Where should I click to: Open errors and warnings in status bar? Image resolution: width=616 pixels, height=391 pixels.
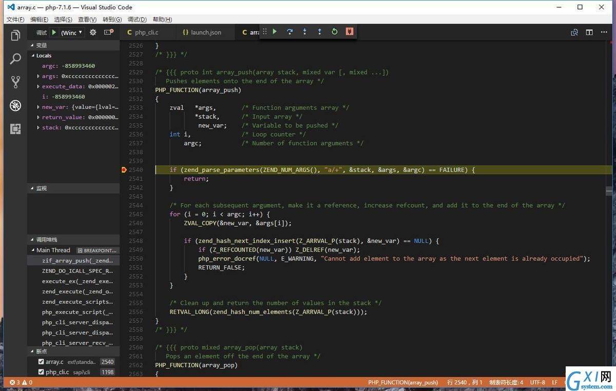coord(21,382)
